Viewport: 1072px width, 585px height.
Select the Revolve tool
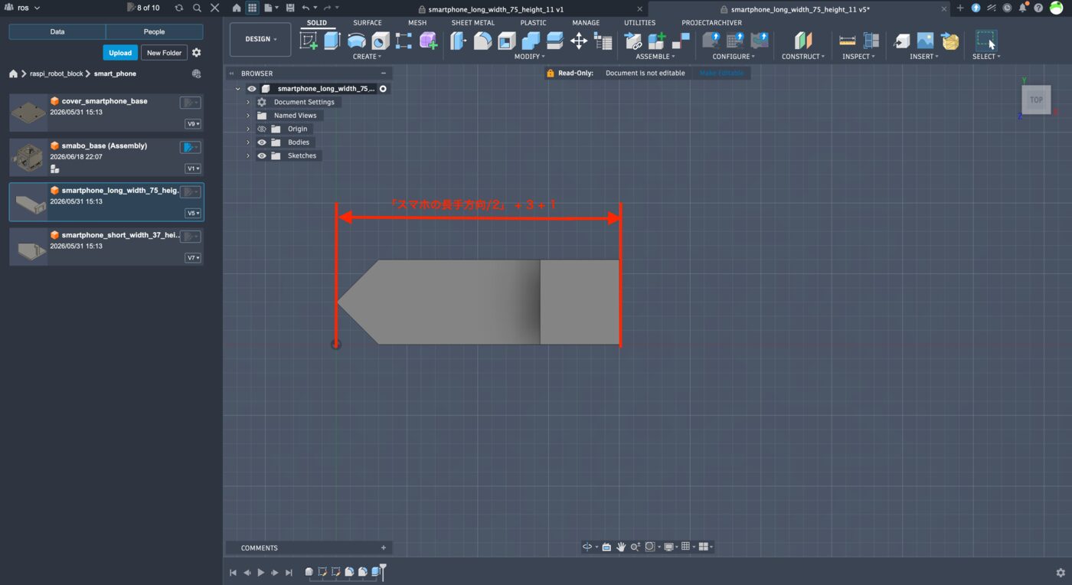pyautogui.click(x=356, y=41)
